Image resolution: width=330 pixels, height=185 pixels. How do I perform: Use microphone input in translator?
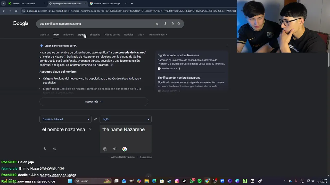click(x=45, y=149)
